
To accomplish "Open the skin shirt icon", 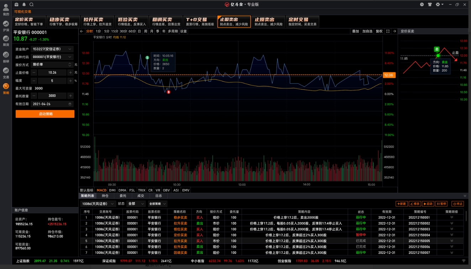I will pyautogui.click(x=430, y=5).
